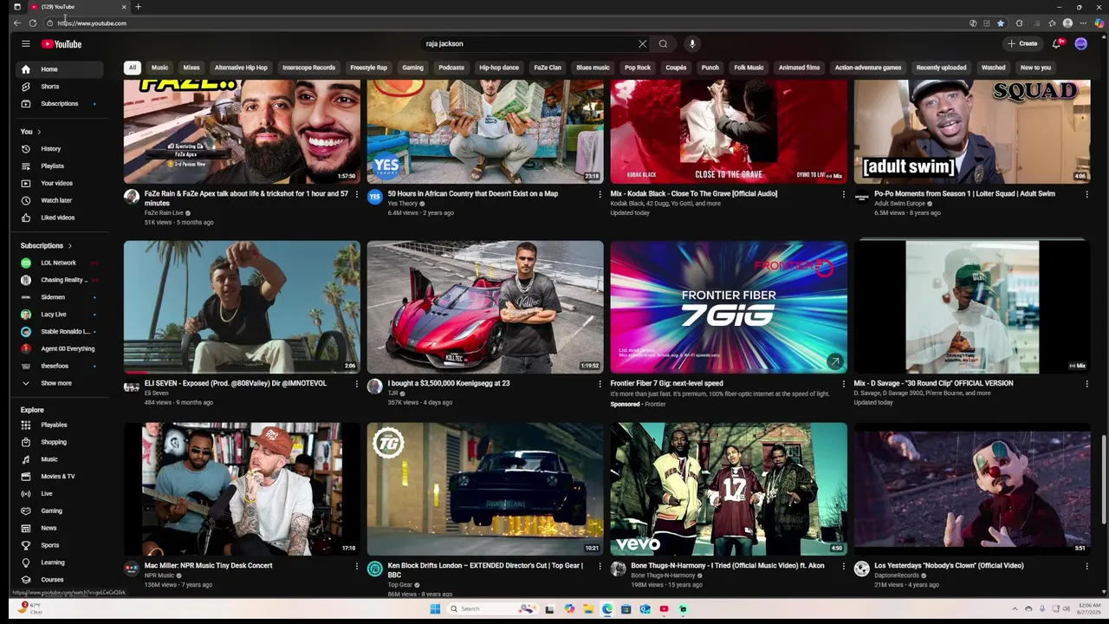The image size is (1109, 624).
Task: Open watch History
Action: 59,149
